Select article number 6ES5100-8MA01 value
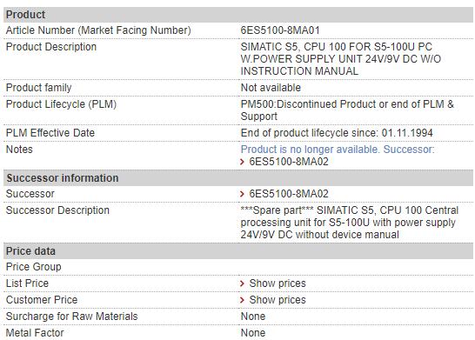The height and width of the screenshot is (340, 475). click(x=280, y=30)
